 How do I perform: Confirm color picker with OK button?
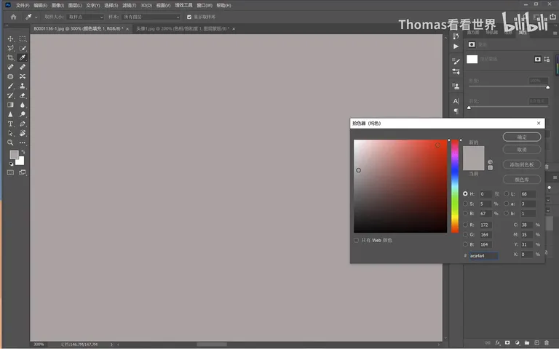[522, 137]
